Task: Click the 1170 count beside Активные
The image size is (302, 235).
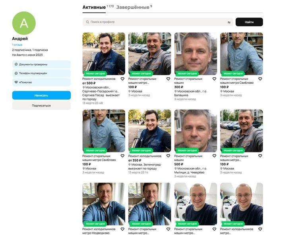Action: pos(110,6)
